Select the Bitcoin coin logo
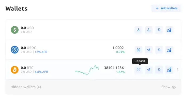This screenshot has height=99, width=185. click(x=15, y=70)
